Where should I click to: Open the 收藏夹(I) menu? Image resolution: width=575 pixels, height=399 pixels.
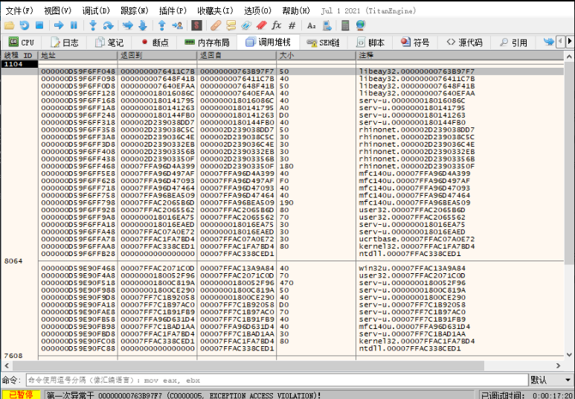[x=215, y=10]
